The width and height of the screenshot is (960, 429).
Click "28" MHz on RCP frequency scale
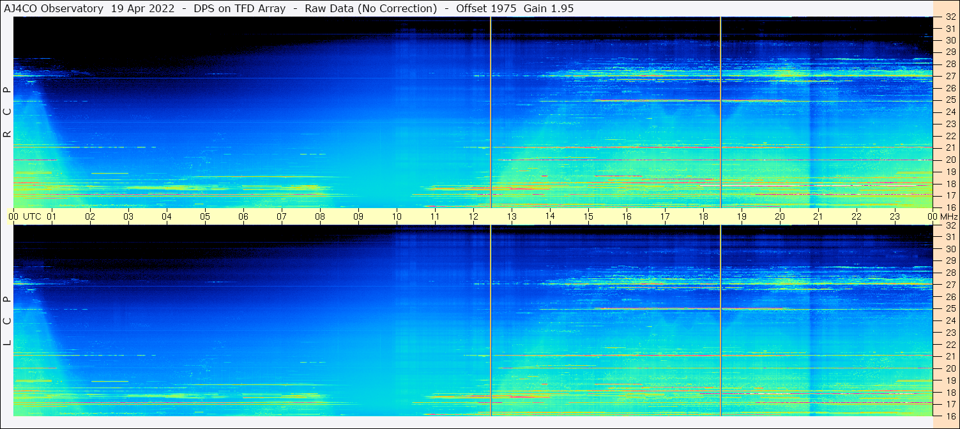[x=950, y=64]
